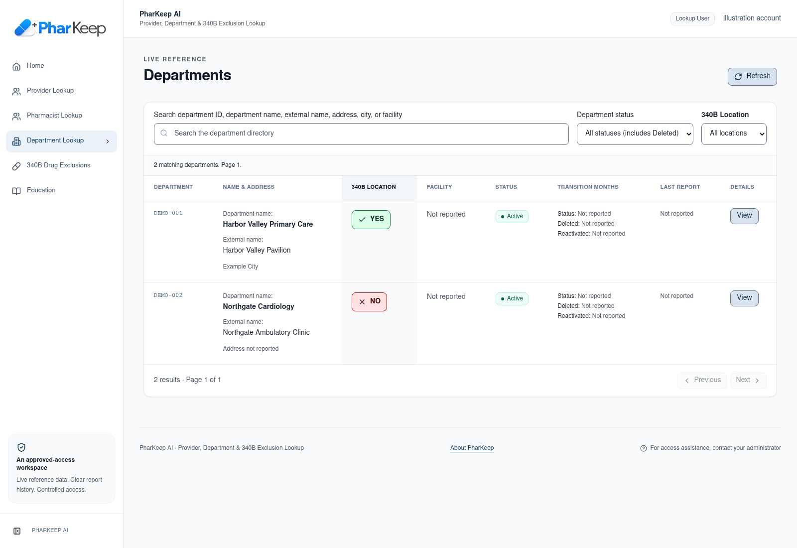Click the PharKeep pill logo
This screenshot has height=548, width=797.
[x=25, y=28]
